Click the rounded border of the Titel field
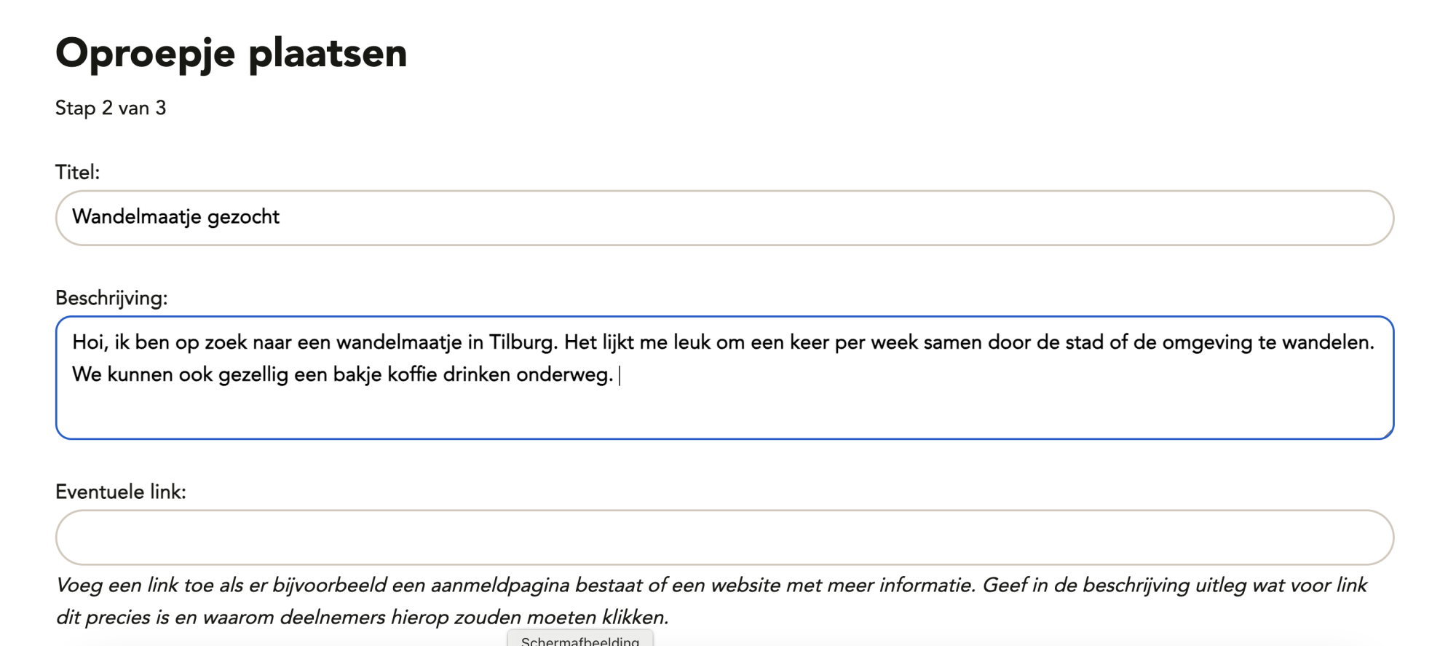 pyautogui.click(x=724, y=192)
